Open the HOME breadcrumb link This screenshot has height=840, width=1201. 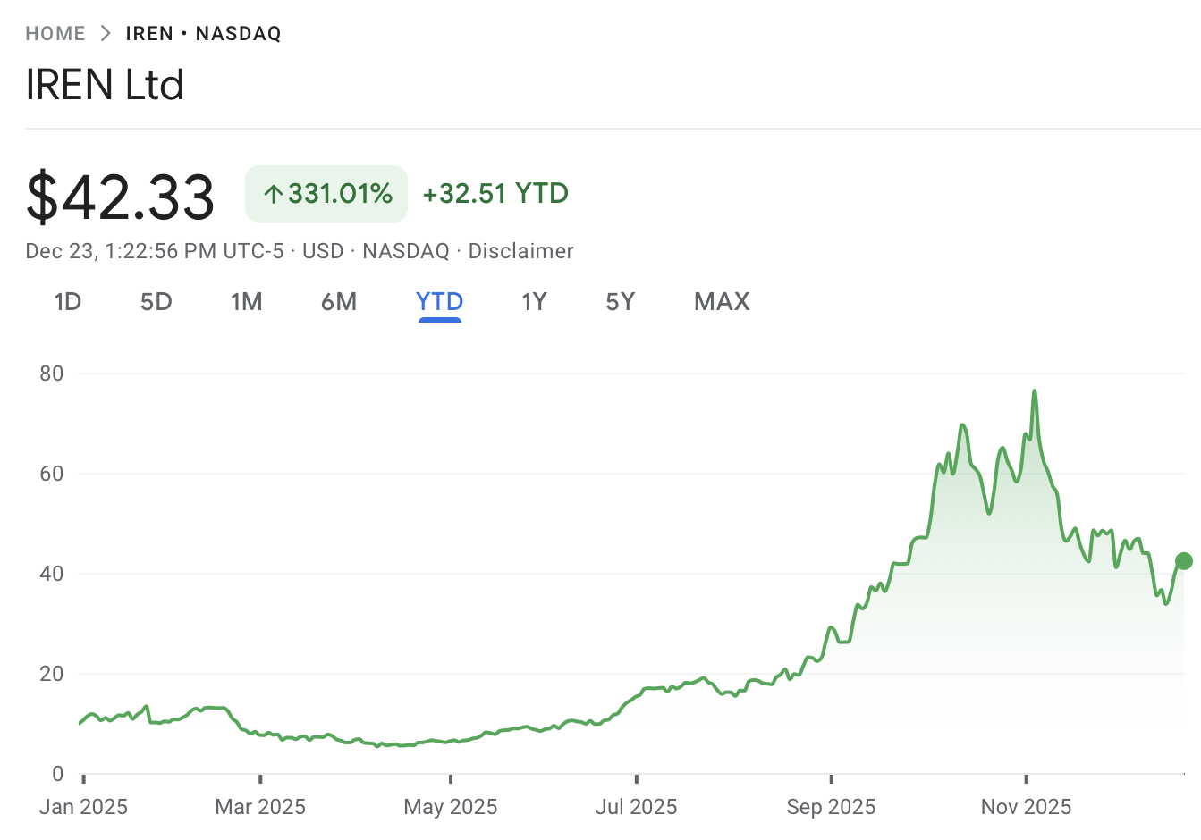point(55,32)
